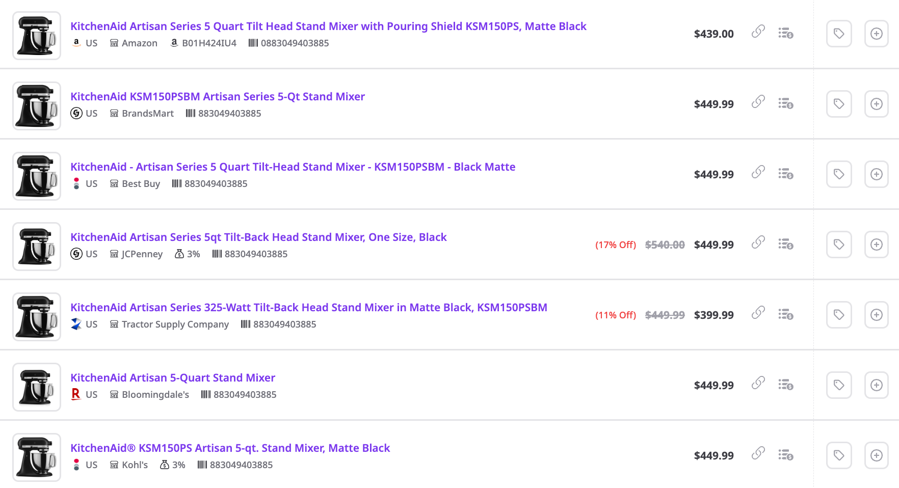Click the plus button on Amazon row

point(877,34)
